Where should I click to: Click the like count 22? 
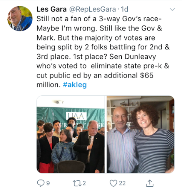(122, 183)
